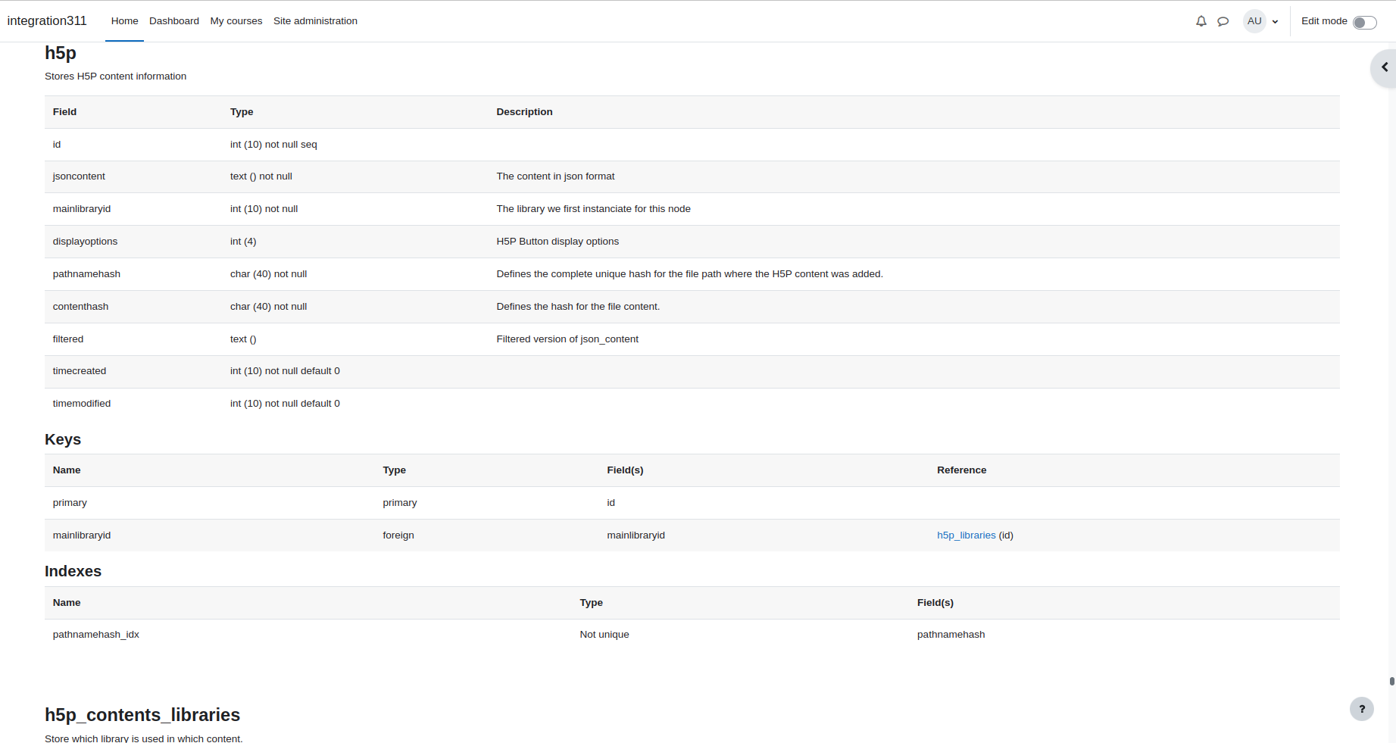The height and width of the screenshot is (743, 1396).
Task: Click 'int (10) not null seq' type
Action: tap(273, 145)
